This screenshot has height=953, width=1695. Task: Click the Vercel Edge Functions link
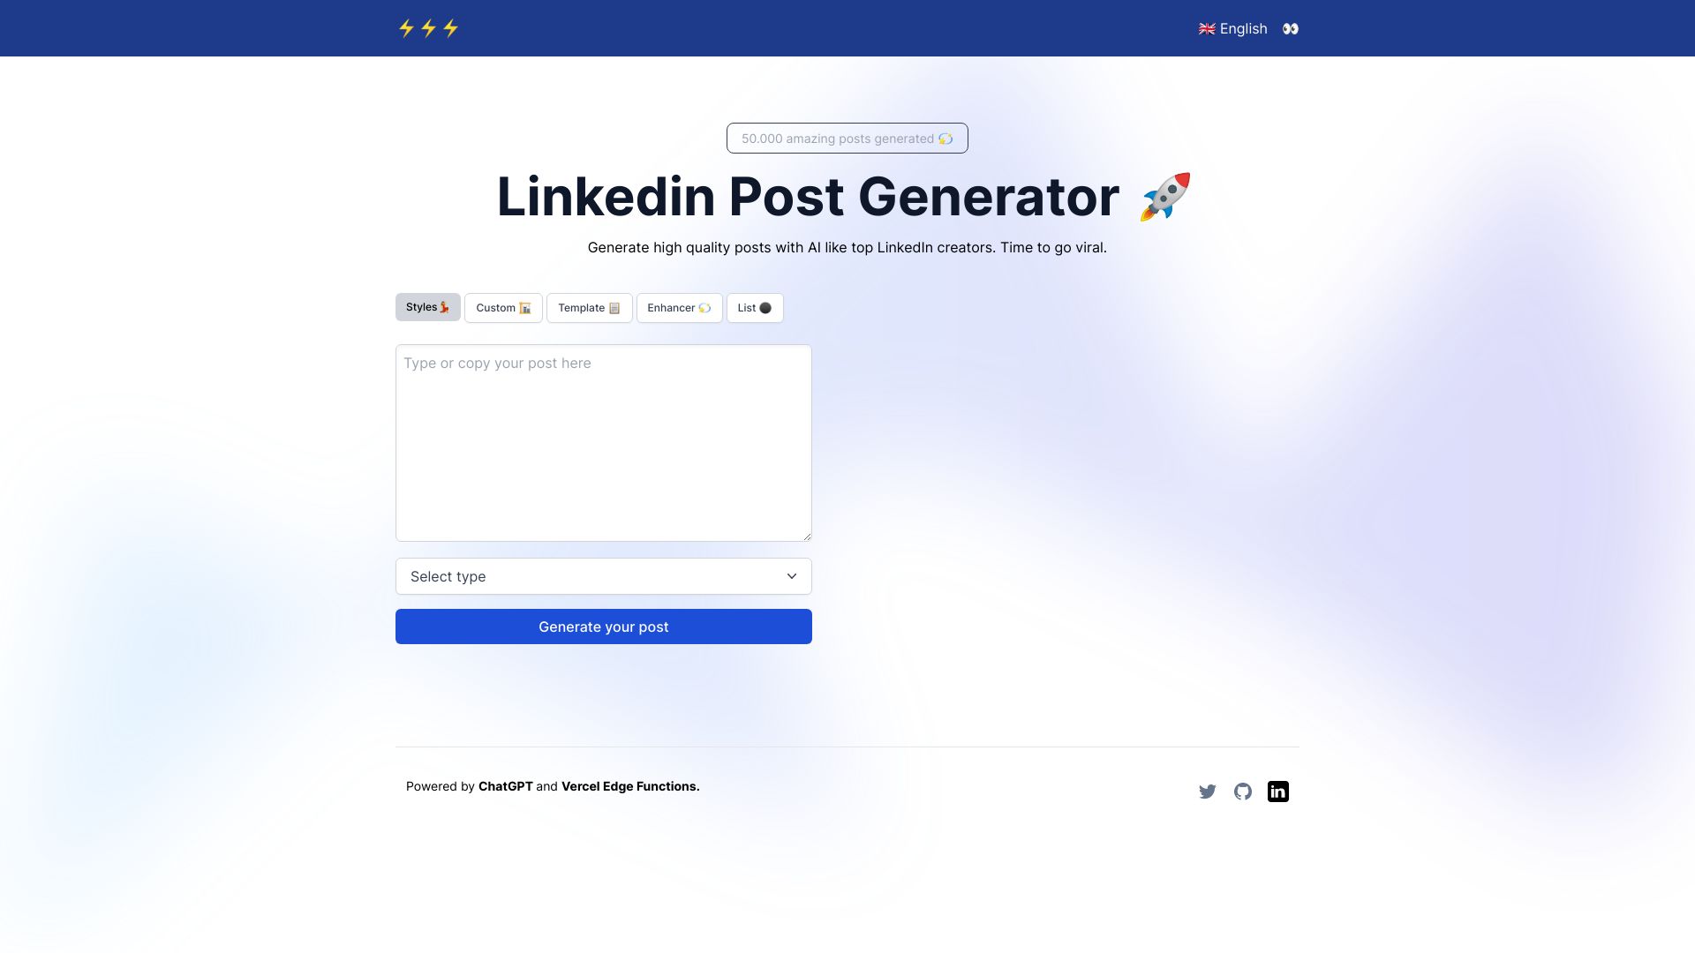click(x=629, y=785)
